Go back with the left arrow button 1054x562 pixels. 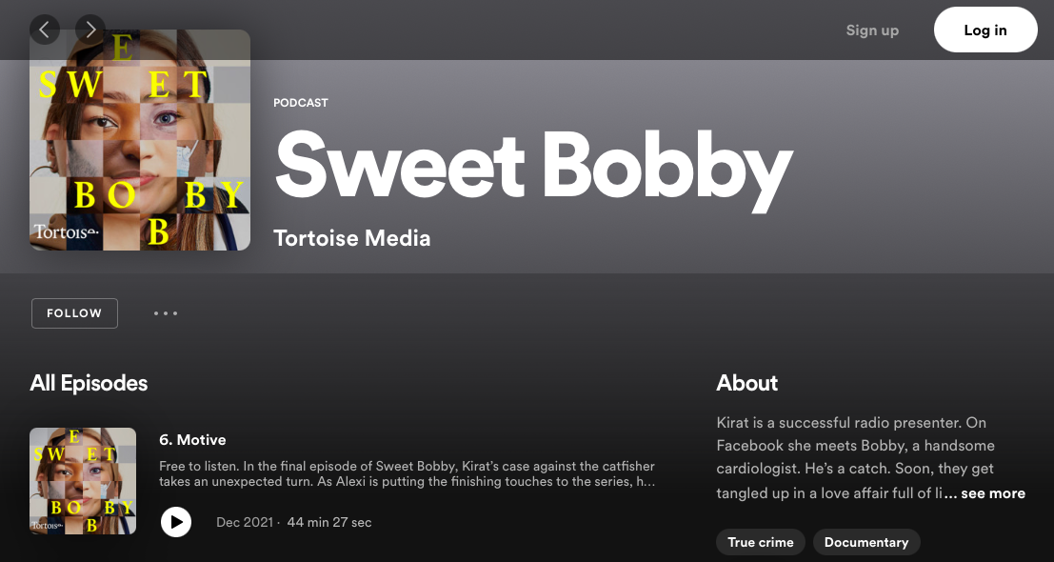tap(45, 30)
